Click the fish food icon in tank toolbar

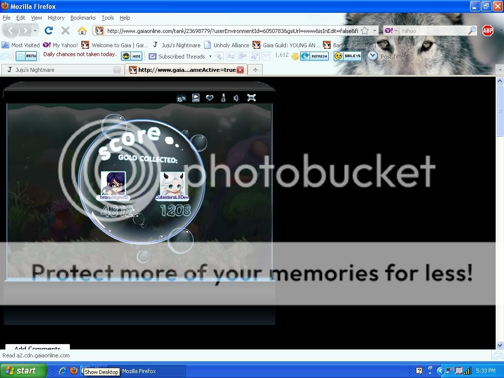(x=182, y=97)
